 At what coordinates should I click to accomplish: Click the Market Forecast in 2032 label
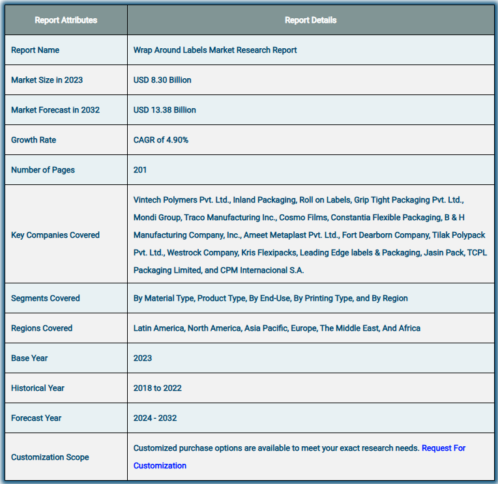[x=55, y=110]
